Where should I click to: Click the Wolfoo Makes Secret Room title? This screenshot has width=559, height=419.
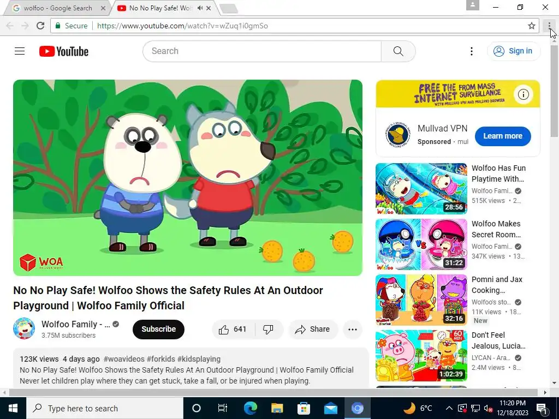(x=496, y=229)
